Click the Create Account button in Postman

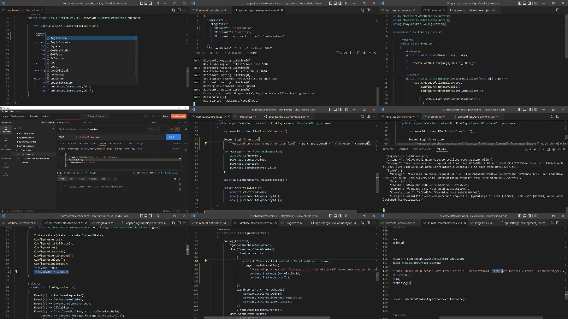point(179,116)
